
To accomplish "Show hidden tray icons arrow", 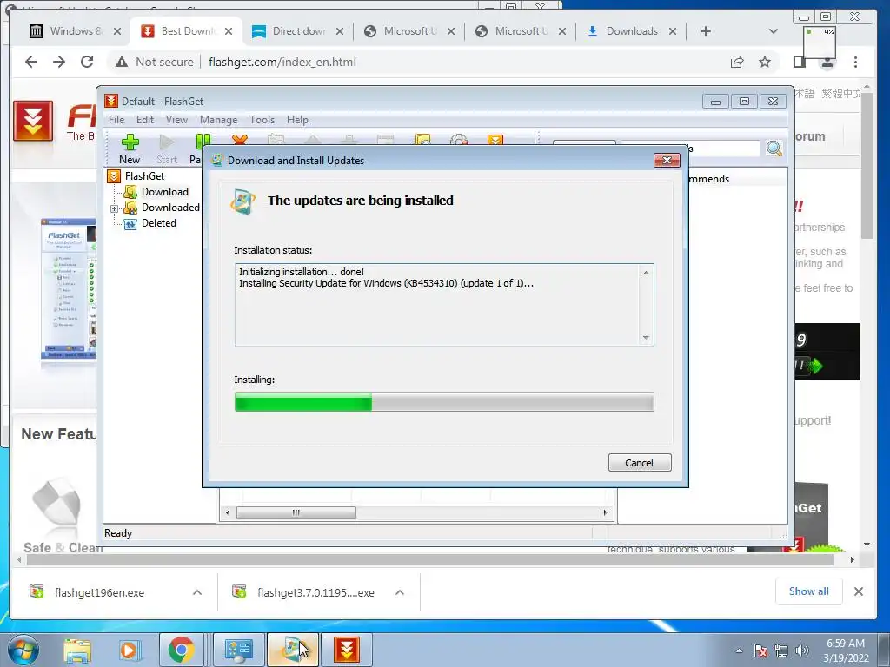I will click(739, 650).
